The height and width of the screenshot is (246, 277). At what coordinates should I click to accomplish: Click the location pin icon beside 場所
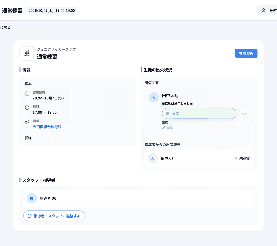pos(27,122)
